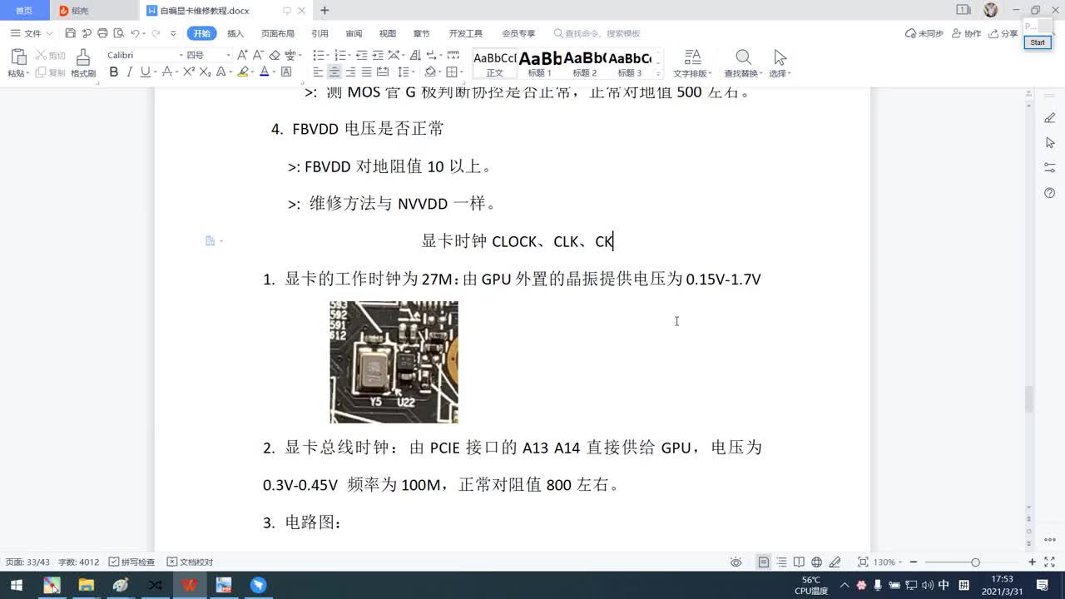Click the Start button on floating panel
This screenshot has width=1065, height=599.
click(1038, 42)
